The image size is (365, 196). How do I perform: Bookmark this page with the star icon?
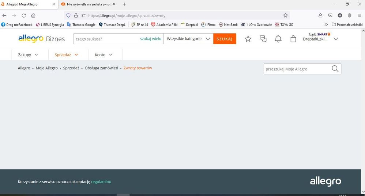tap(285, 15)
